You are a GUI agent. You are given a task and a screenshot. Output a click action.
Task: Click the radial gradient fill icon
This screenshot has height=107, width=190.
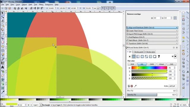[142, 56]
